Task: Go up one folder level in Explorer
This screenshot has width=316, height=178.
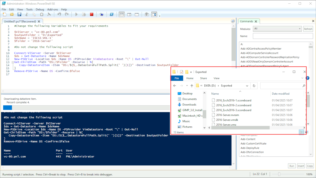Action: pyautogui.click(x=192, y=86)
